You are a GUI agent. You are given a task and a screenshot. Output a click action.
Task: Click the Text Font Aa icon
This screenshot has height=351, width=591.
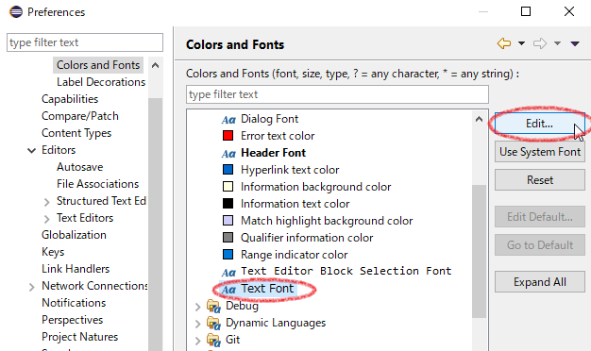(228, 290)
